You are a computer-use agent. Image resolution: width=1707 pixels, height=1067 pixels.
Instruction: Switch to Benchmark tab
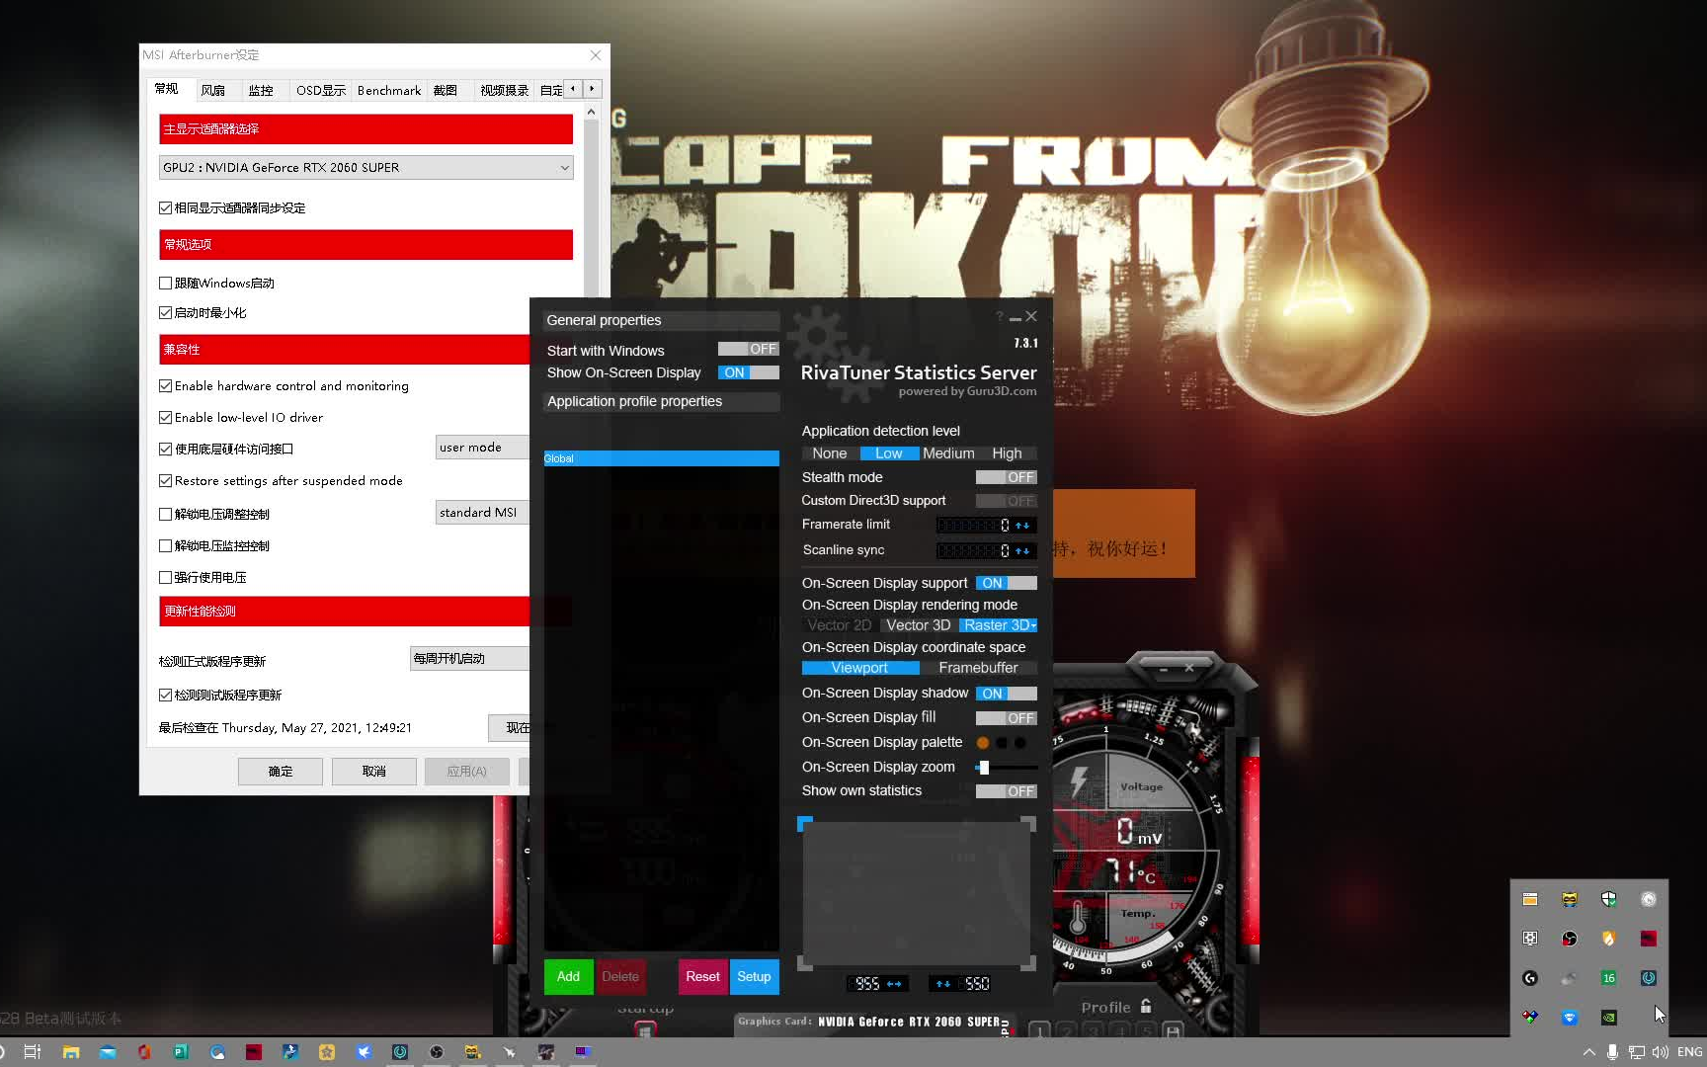(389, 90)
